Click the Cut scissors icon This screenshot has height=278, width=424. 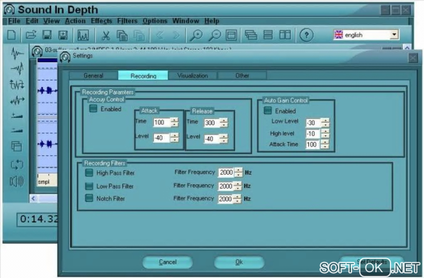click(106, 35)
